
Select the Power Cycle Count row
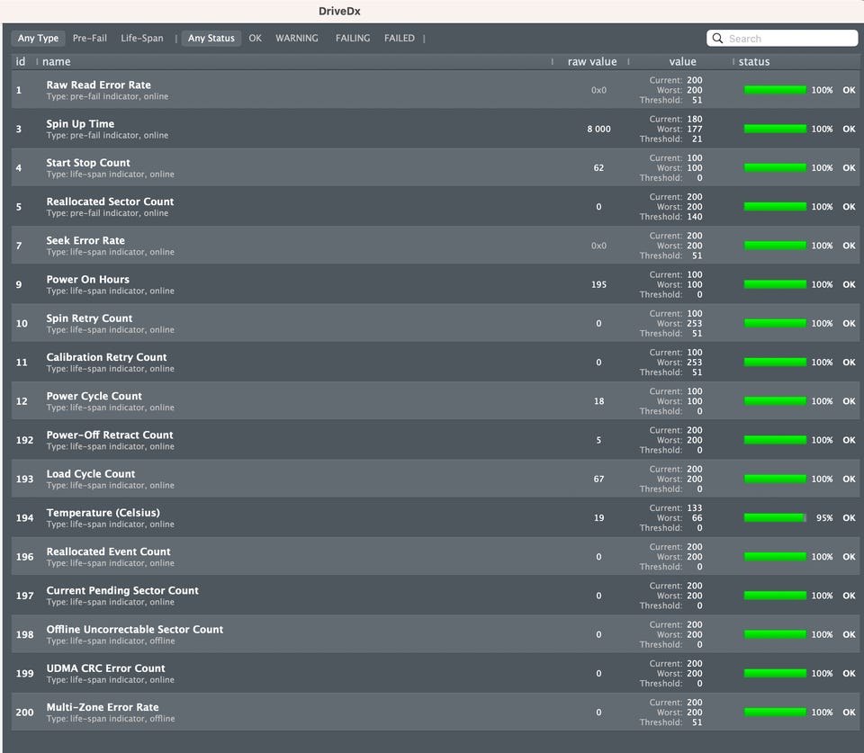[x=434, y=401]
